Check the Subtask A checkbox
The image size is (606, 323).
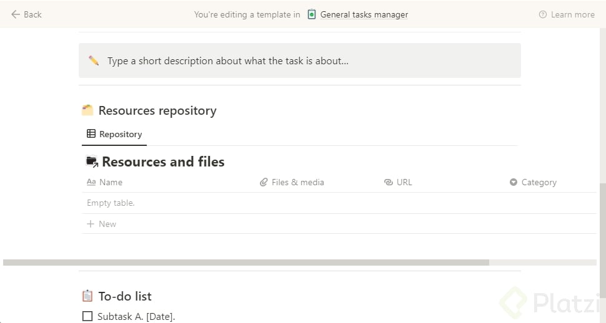[x=87, y=316]
